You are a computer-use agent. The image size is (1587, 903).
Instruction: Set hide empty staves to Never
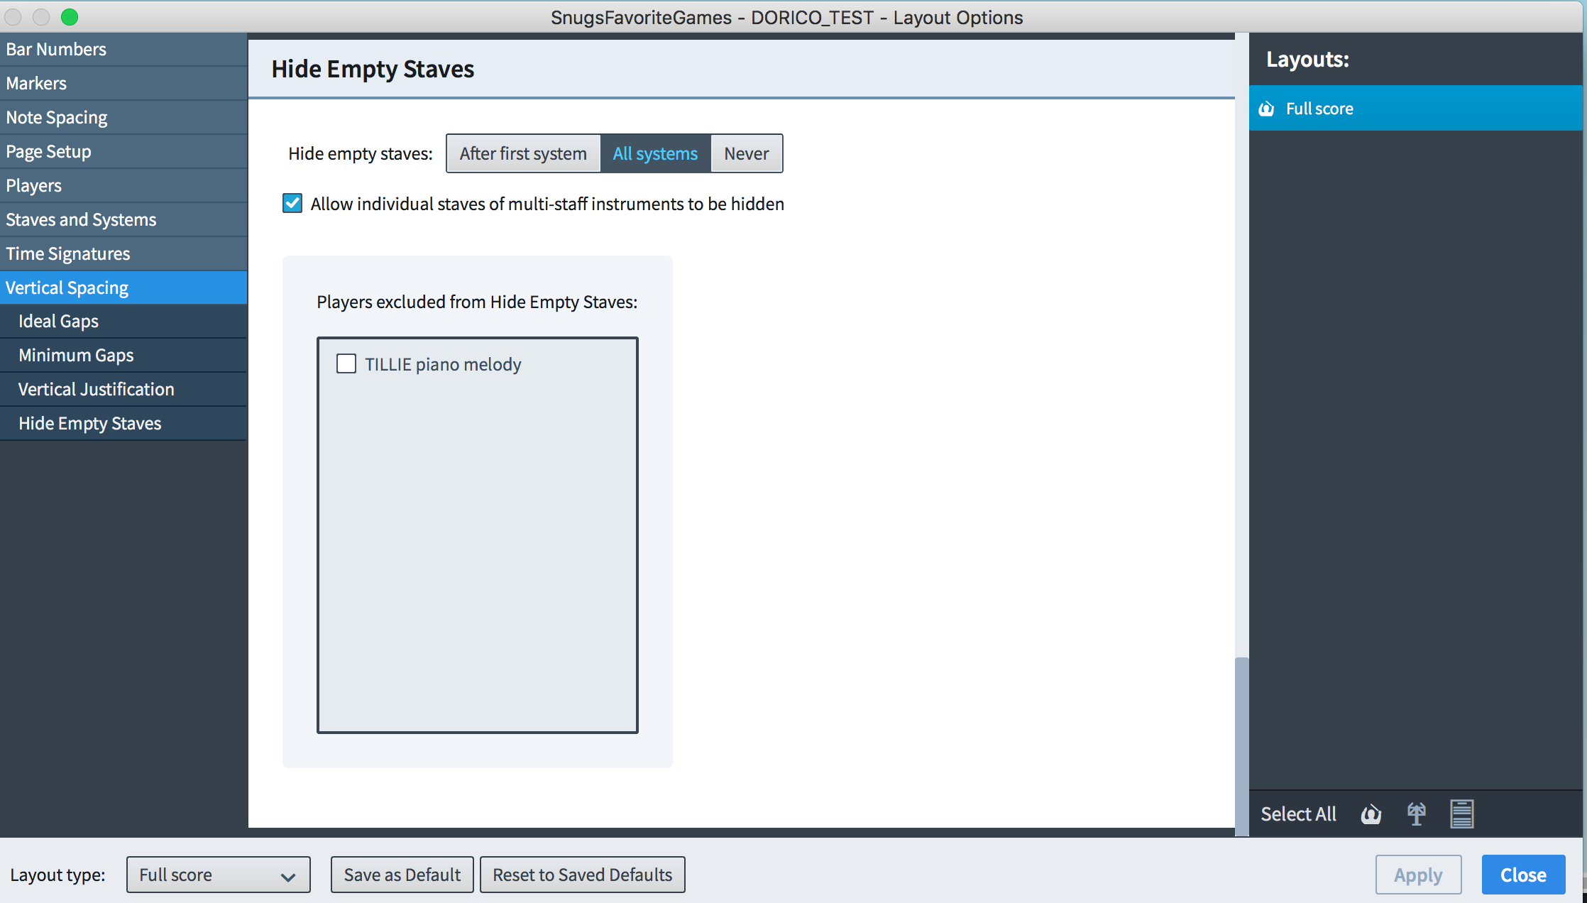click(x=746, y=153)
